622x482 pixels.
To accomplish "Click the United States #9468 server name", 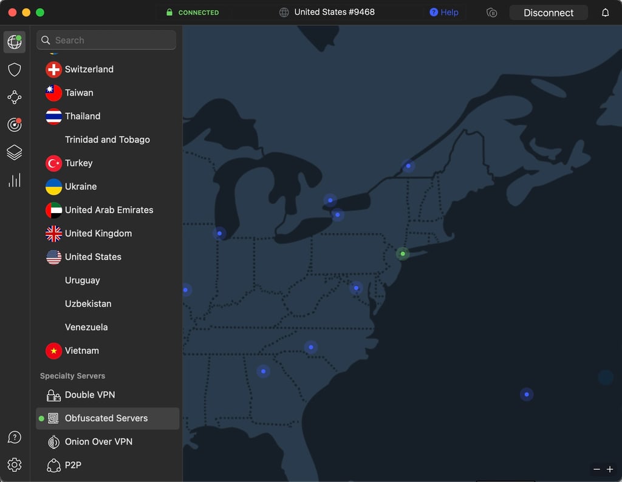I will tap(335, 12).
